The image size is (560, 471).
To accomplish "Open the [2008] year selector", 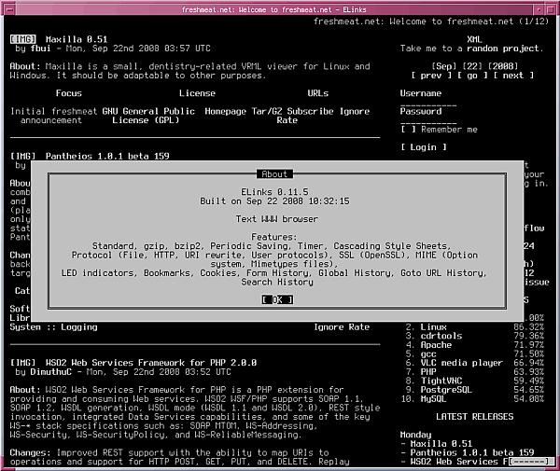I will (x=502, y=66).
